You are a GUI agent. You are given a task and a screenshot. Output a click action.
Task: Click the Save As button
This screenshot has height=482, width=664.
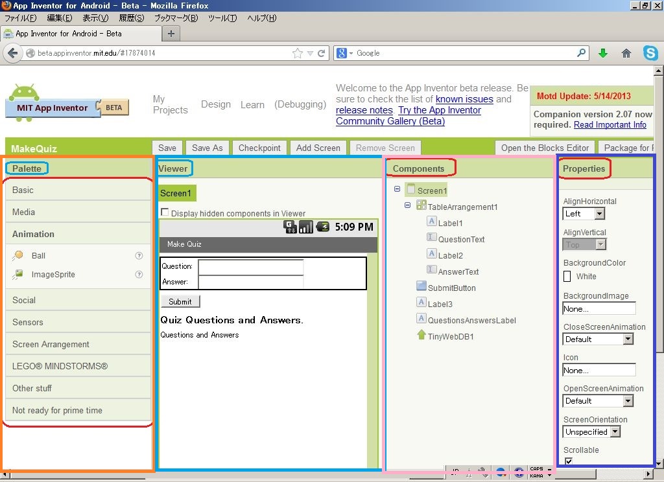[207, 148]
